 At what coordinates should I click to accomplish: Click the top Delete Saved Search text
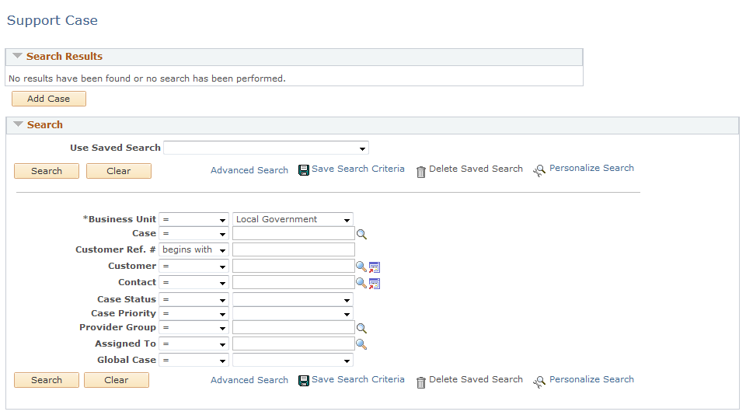click(476, 169)
